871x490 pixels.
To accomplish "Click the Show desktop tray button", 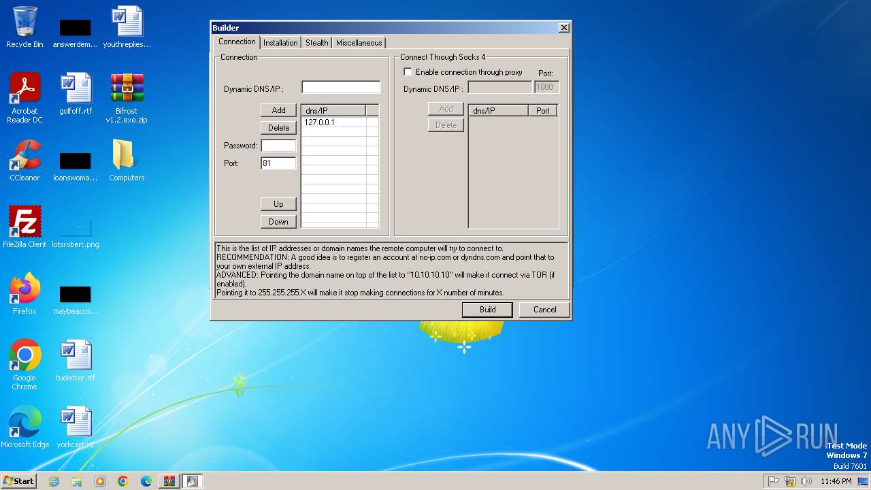I will (864, 481).
